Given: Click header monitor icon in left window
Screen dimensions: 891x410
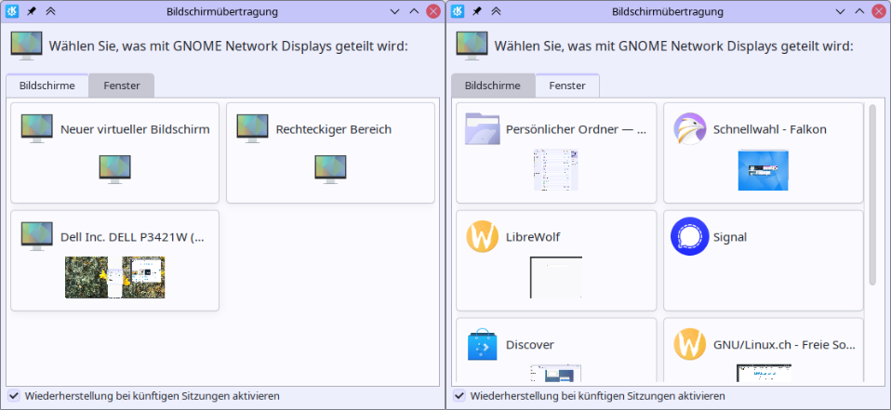Looking at the screenshot, I should [x=26, y=46].
